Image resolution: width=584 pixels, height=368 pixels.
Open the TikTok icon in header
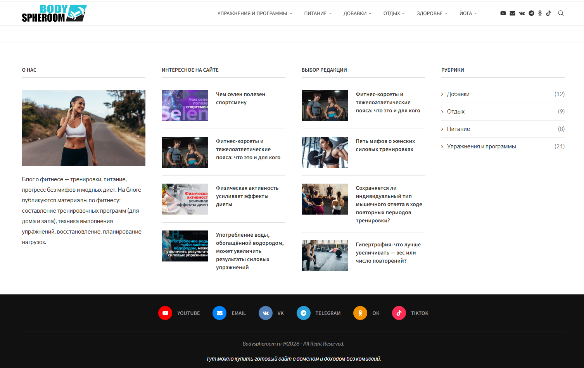[x=548, y=13]
